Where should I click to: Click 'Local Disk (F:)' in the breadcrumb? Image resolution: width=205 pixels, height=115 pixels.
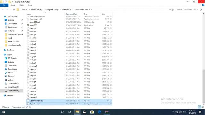(x=37, y=10)
